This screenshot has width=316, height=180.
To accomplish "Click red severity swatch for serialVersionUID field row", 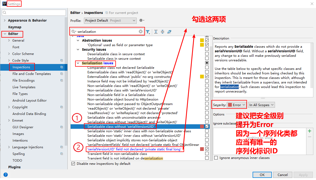I will click(x=202, y=149).
